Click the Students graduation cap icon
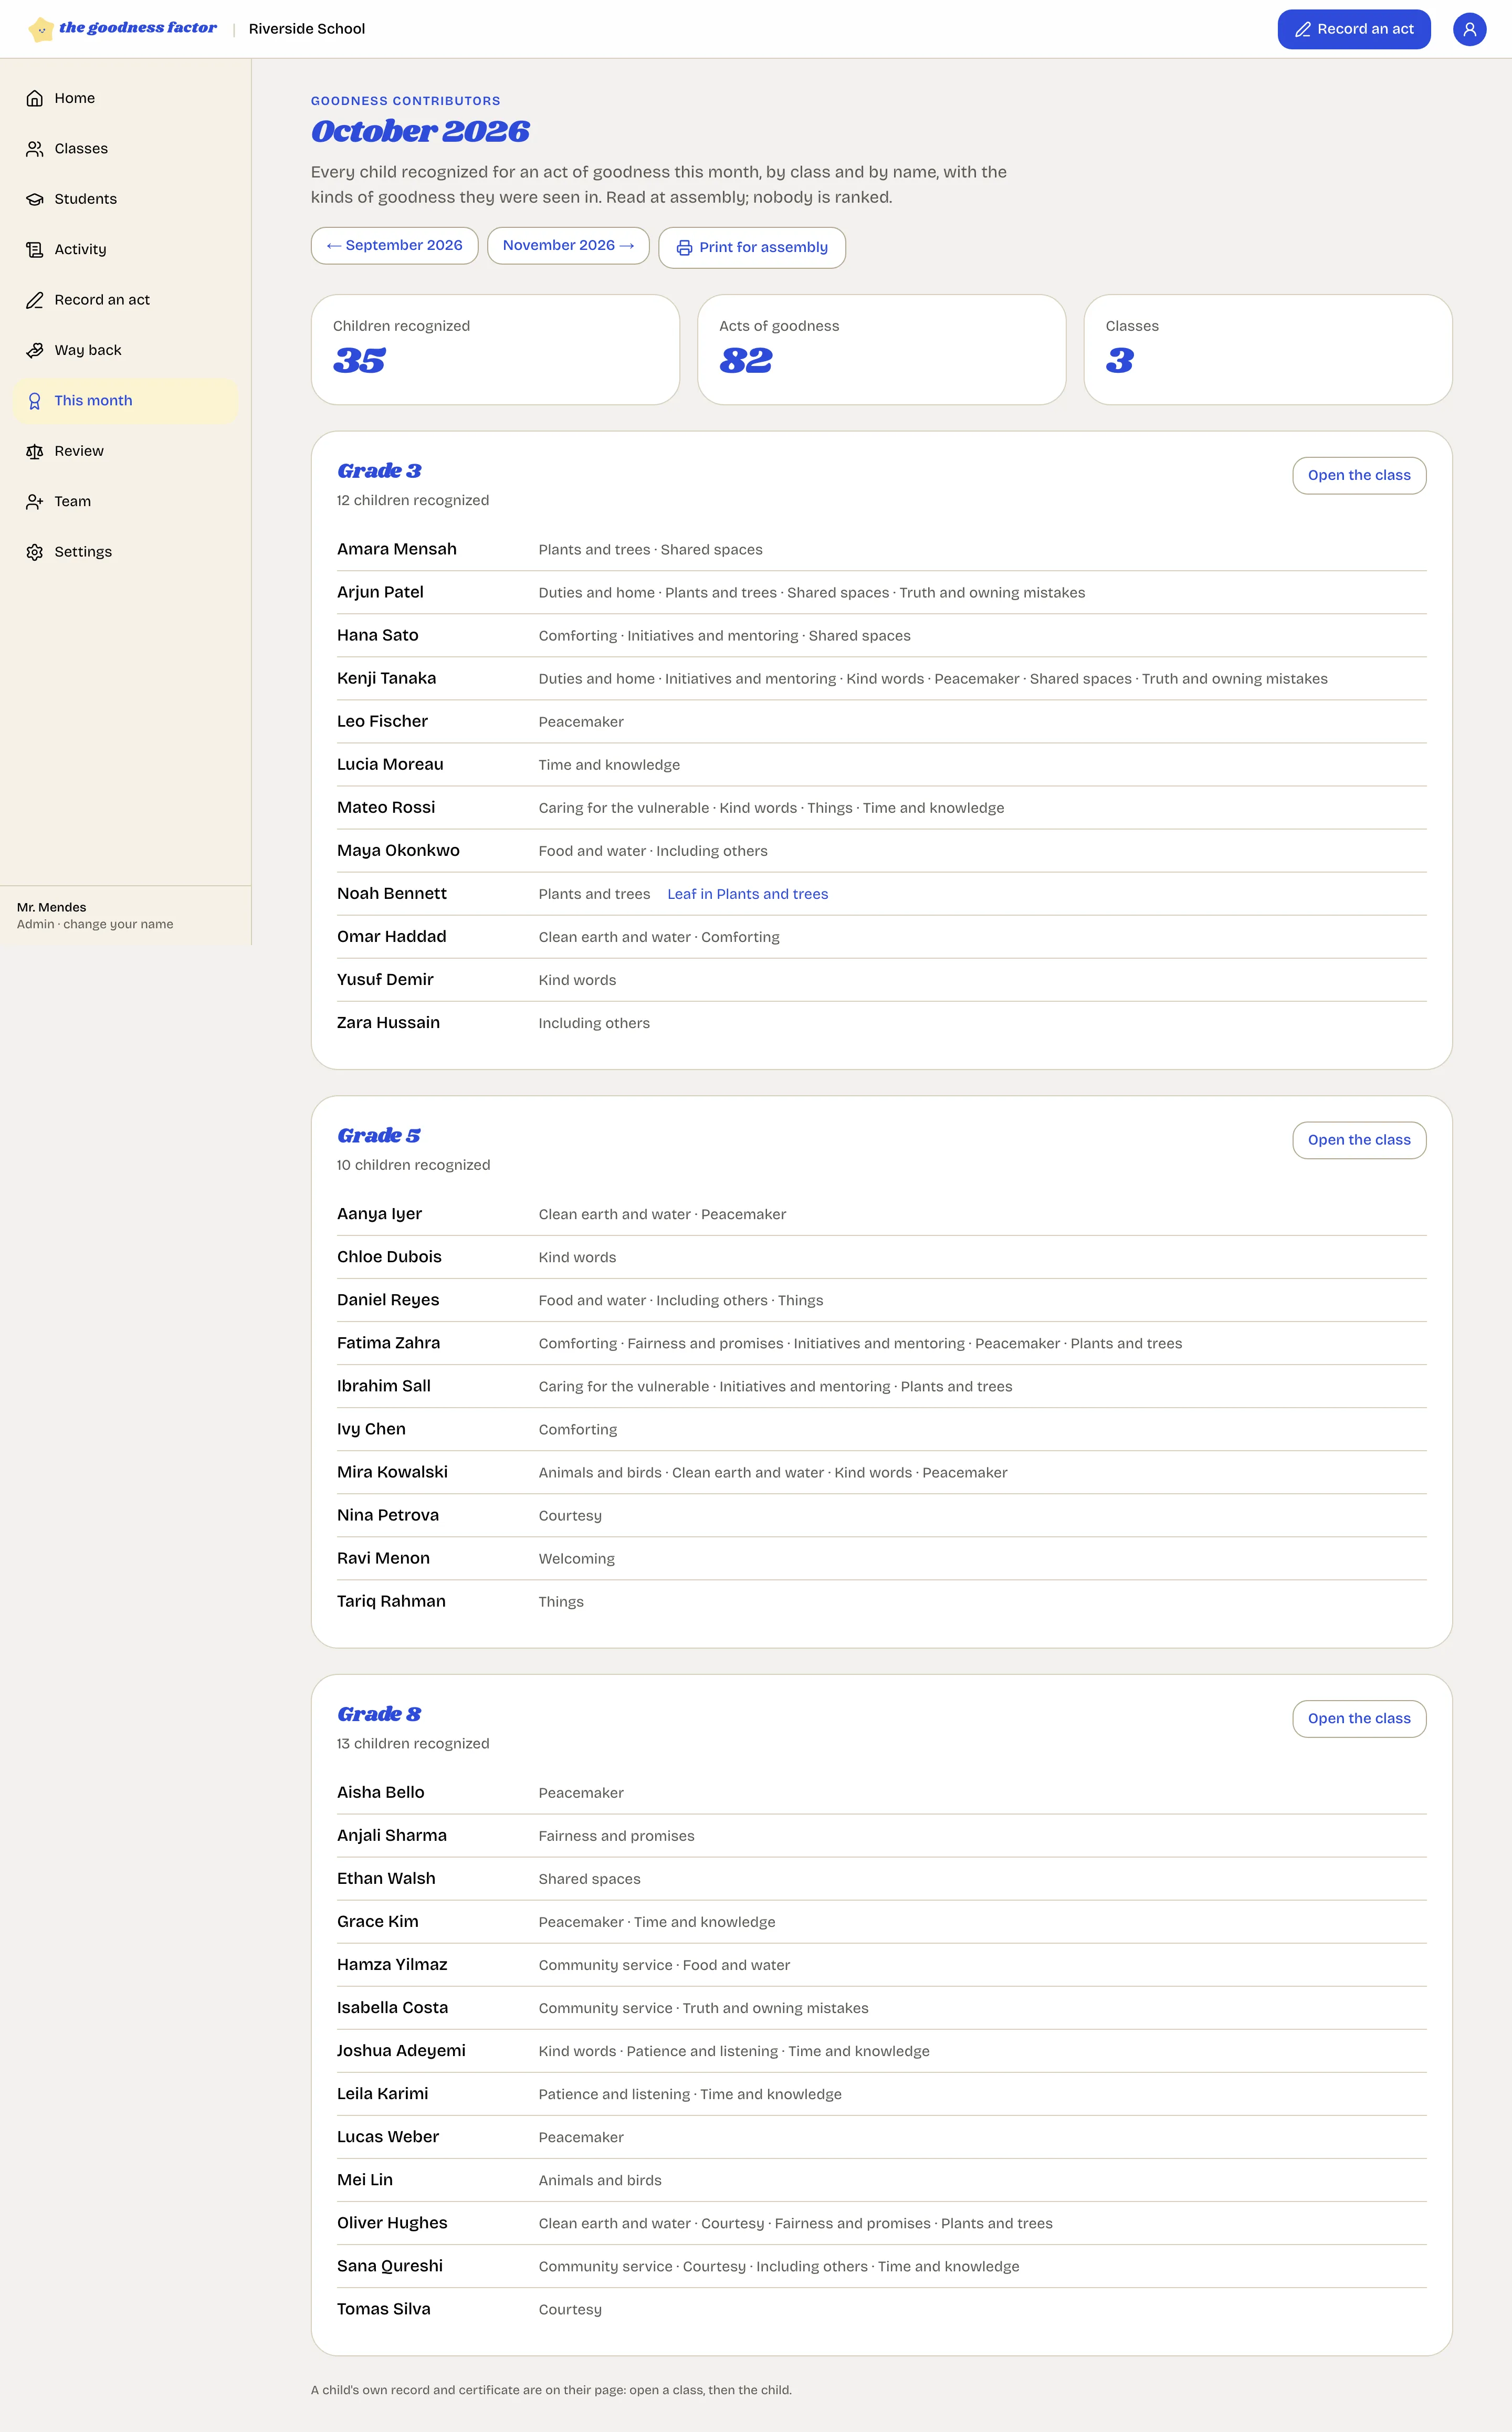The width and height of the screenshot is (1512, 2432). click(35, 199)
